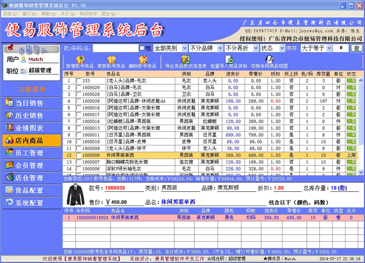Click the 品名 value 休闲男装单西

point(178,202)
